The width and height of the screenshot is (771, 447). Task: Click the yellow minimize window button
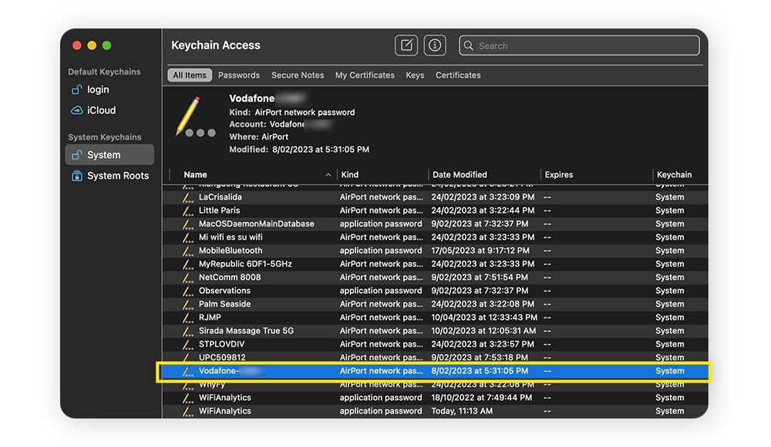point(92,45)
